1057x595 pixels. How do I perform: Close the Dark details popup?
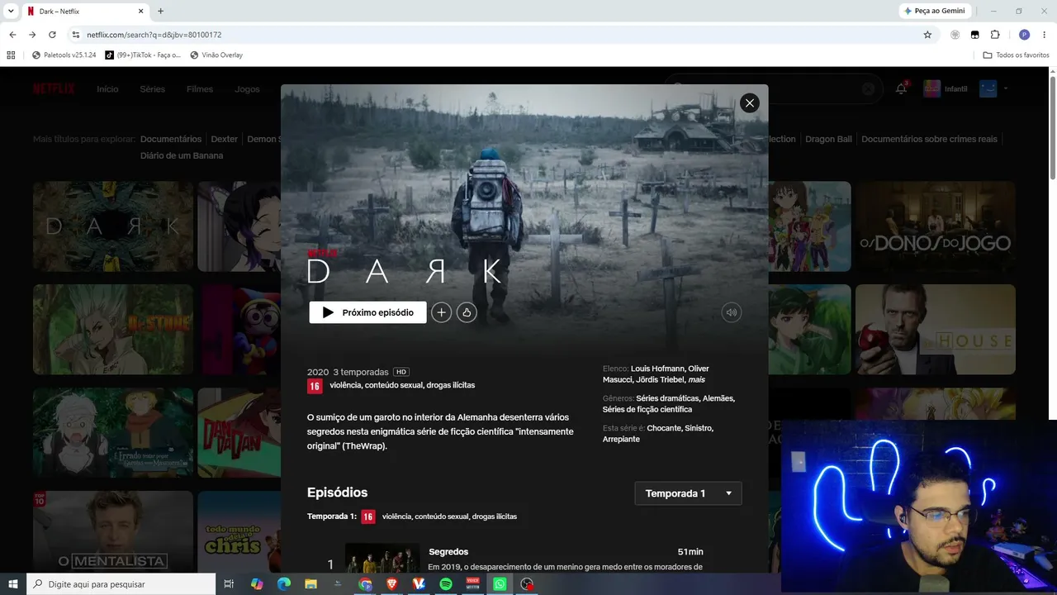pyautogui.click(x=749, y=103)
